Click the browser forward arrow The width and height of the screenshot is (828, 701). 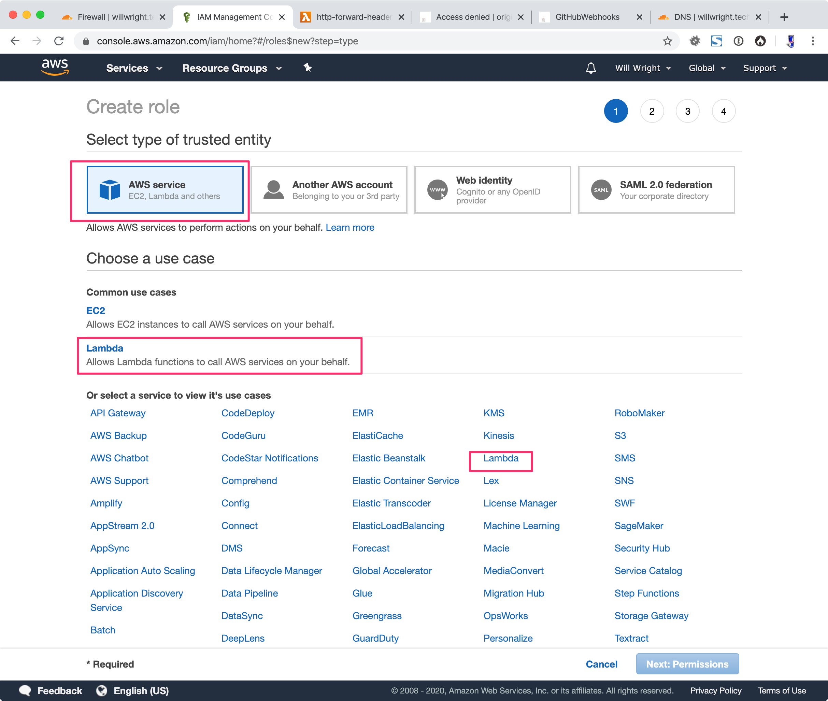(37, 41)
